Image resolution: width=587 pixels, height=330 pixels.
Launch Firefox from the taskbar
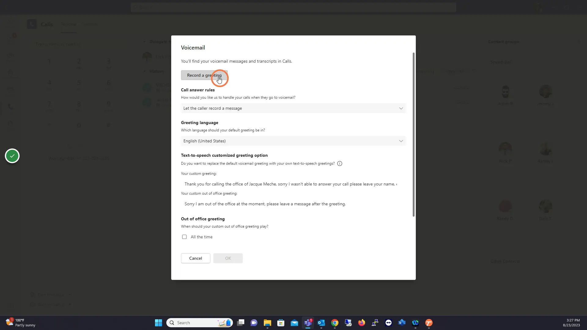[362, 323]
